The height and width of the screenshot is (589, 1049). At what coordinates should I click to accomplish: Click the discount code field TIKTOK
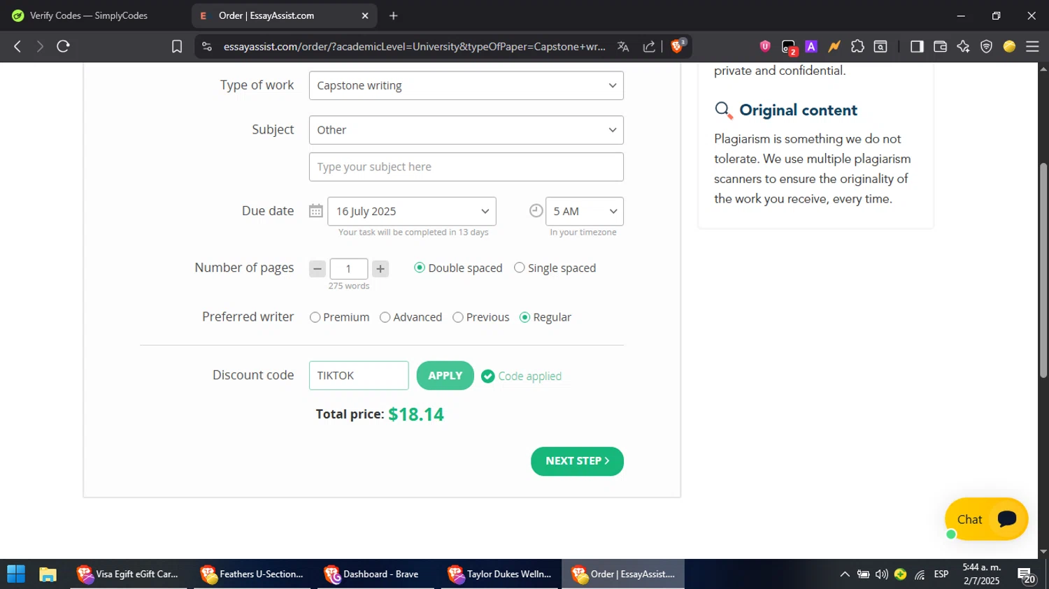359,376
